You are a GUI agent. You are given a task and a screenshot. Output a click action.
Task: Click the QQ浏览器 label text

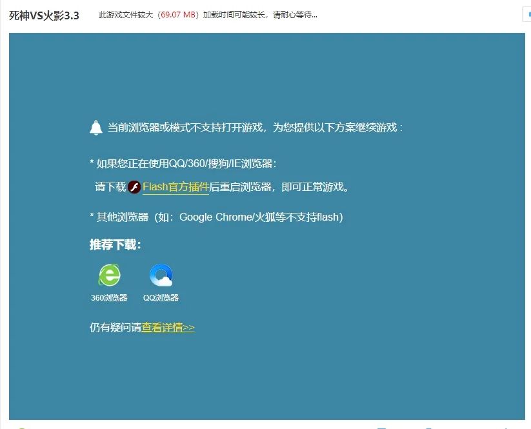click(x=161, y=297)
